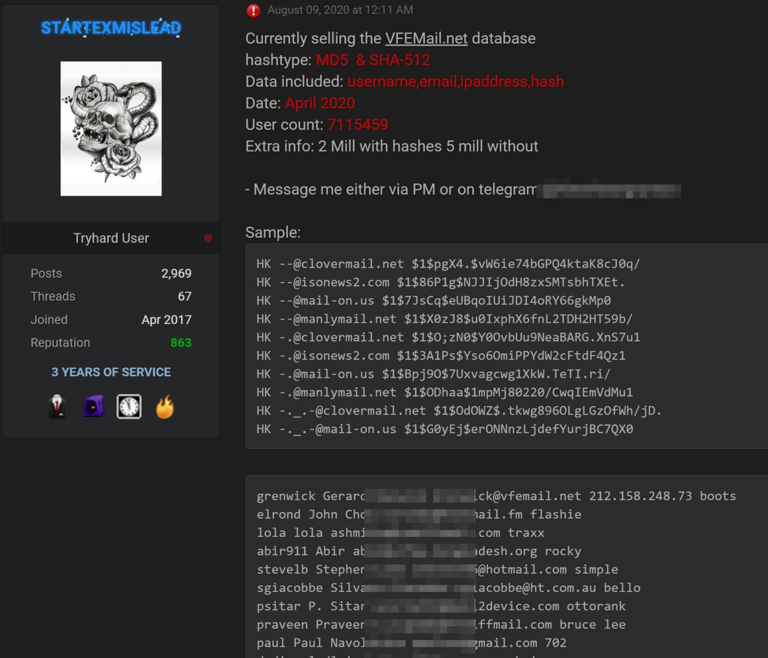Viewport: 768px width, 658px height.
Task: Click the elrond John row ending flashie
Action: click(x=419, y=515)
